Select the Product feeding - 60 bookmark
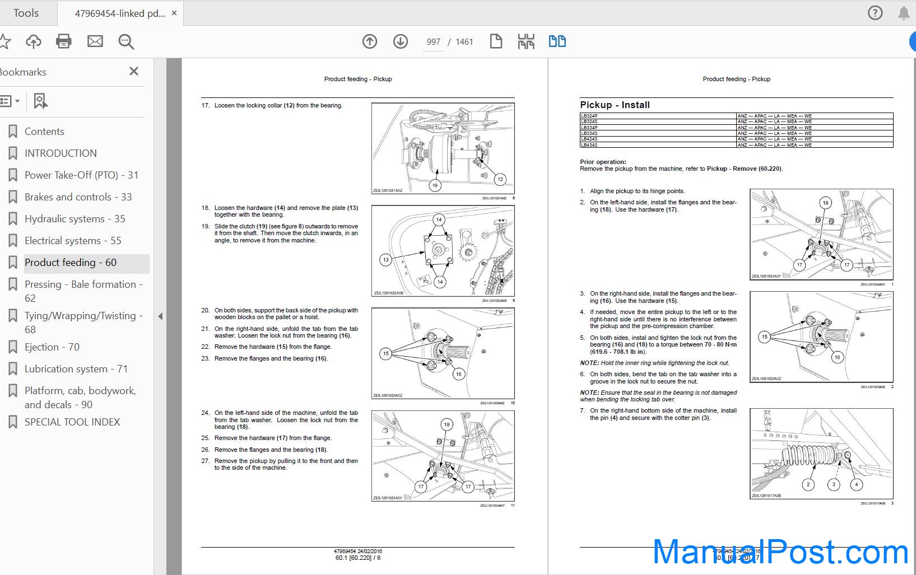 (71, 263)
